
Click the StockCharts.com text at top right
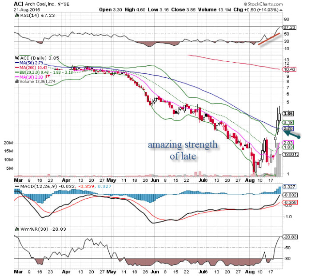tap(265, 4)
